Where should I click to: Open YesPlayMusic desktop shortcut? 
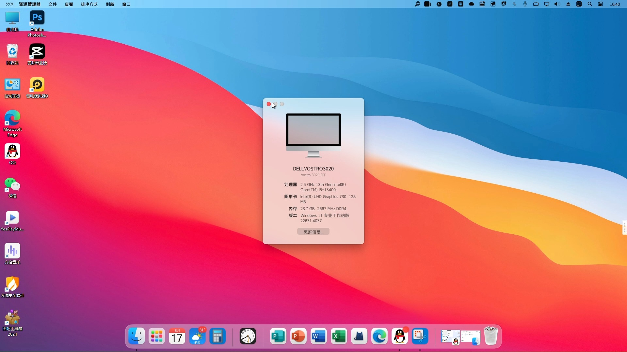(x=12, y=221)
